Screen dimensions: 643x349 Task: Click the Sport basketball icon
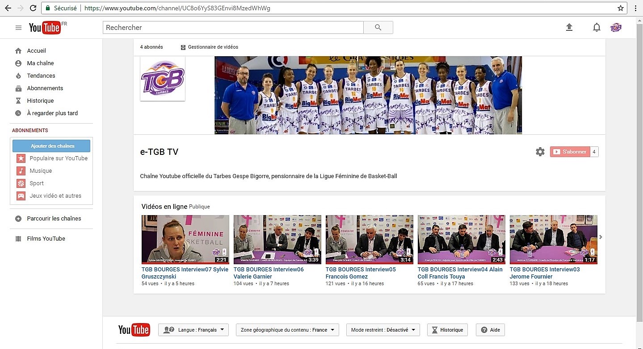point(21,183)
